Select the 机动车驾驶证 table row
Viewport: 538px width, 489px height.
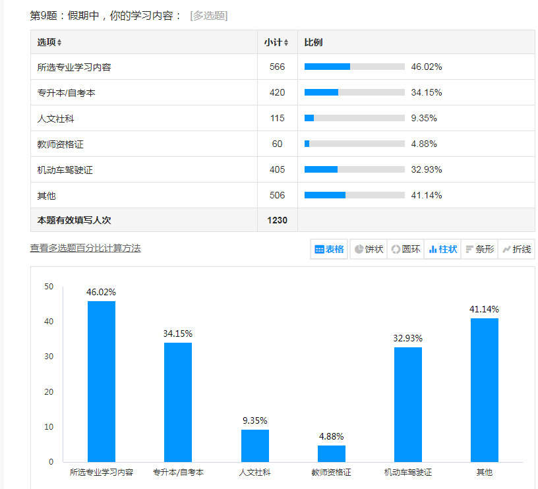pyautogui.click(x=65, y=170)
